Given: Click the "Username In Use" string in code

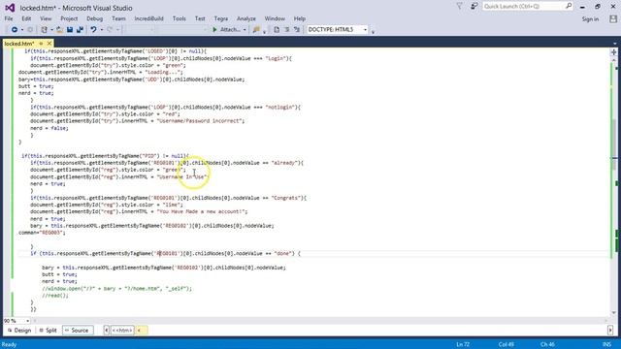Looking at the screenshot, I should (182, 176).
